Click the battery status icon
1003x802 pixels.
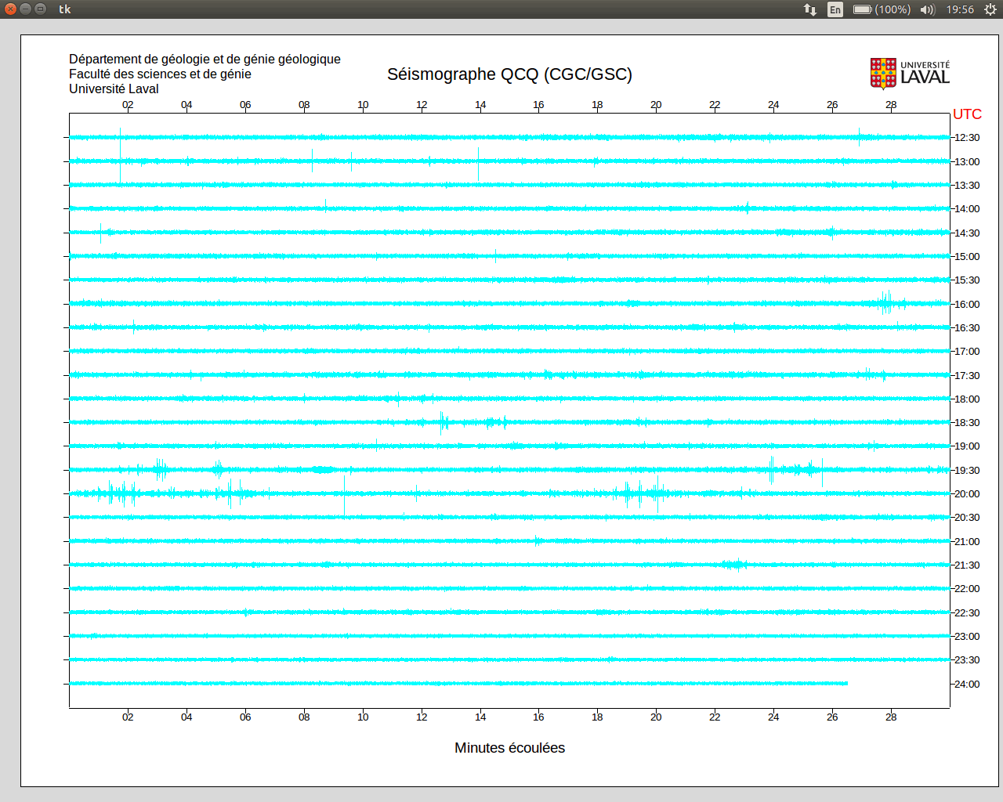pos(863,9)
